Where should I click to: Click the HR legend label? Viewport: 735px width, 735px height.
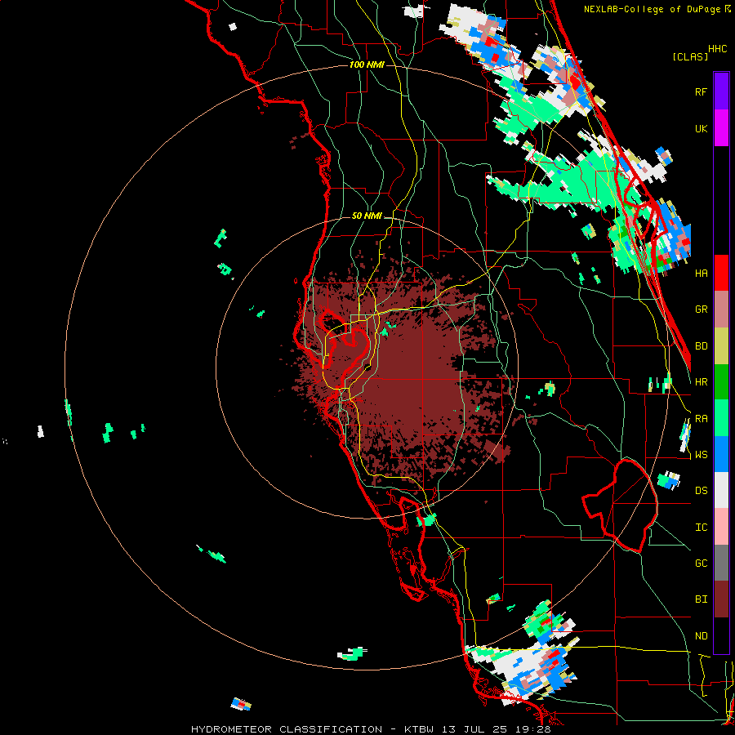coord(701,382)
